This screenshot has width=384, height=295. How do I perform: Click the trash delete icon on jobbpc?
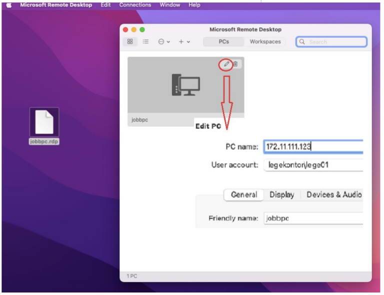click(235, 64)
